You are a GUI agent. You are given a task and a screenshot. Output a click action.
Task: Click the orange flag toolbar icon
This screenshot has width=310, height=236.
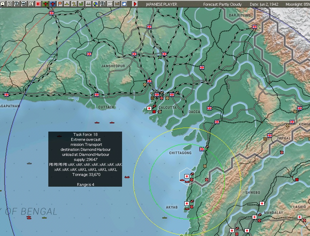tap(59, 4)
